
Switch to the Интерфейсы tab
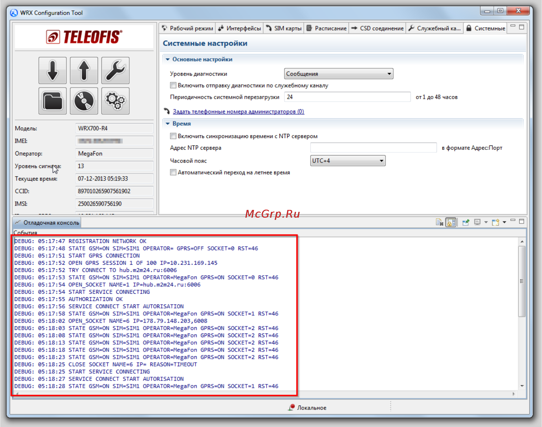pos(240,28)
